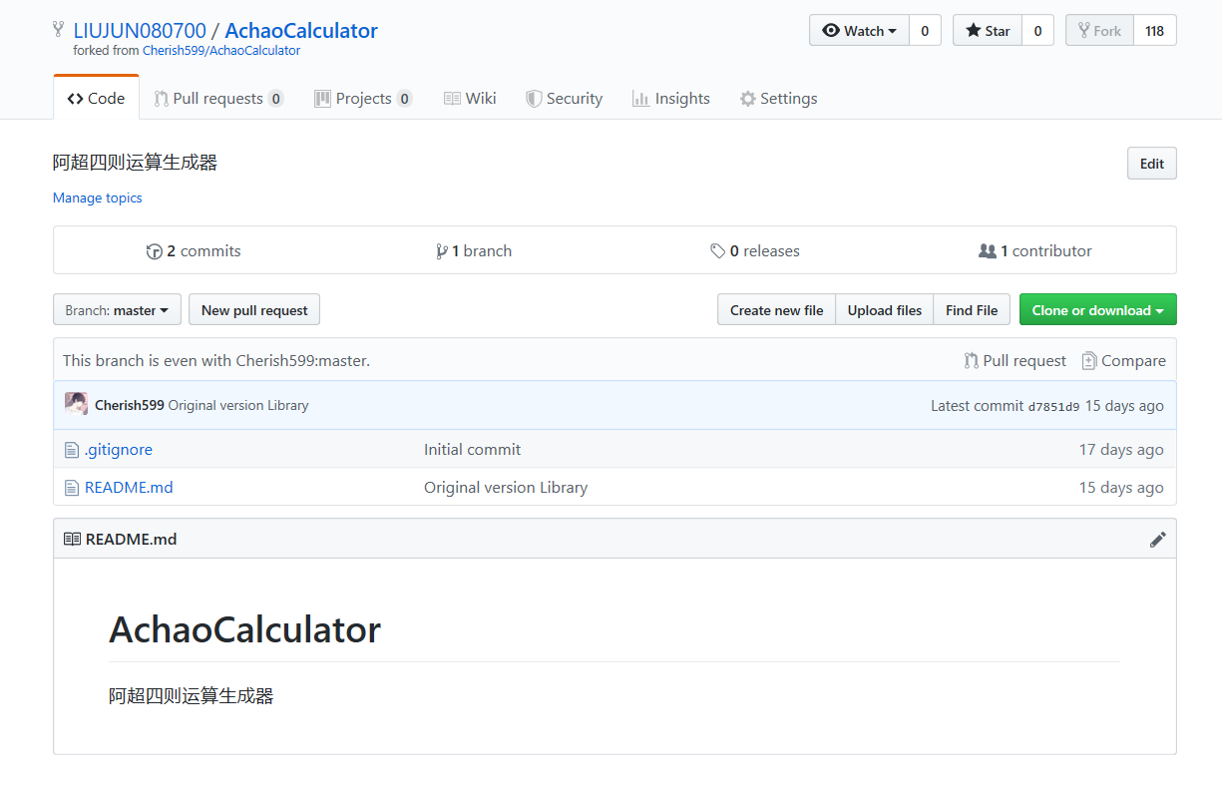Image resolution: width=1222 pixels, height=794 pixels.
Task: Click the 15 days ago latest commit timestamp
Action: click(x=1124, y=405)
